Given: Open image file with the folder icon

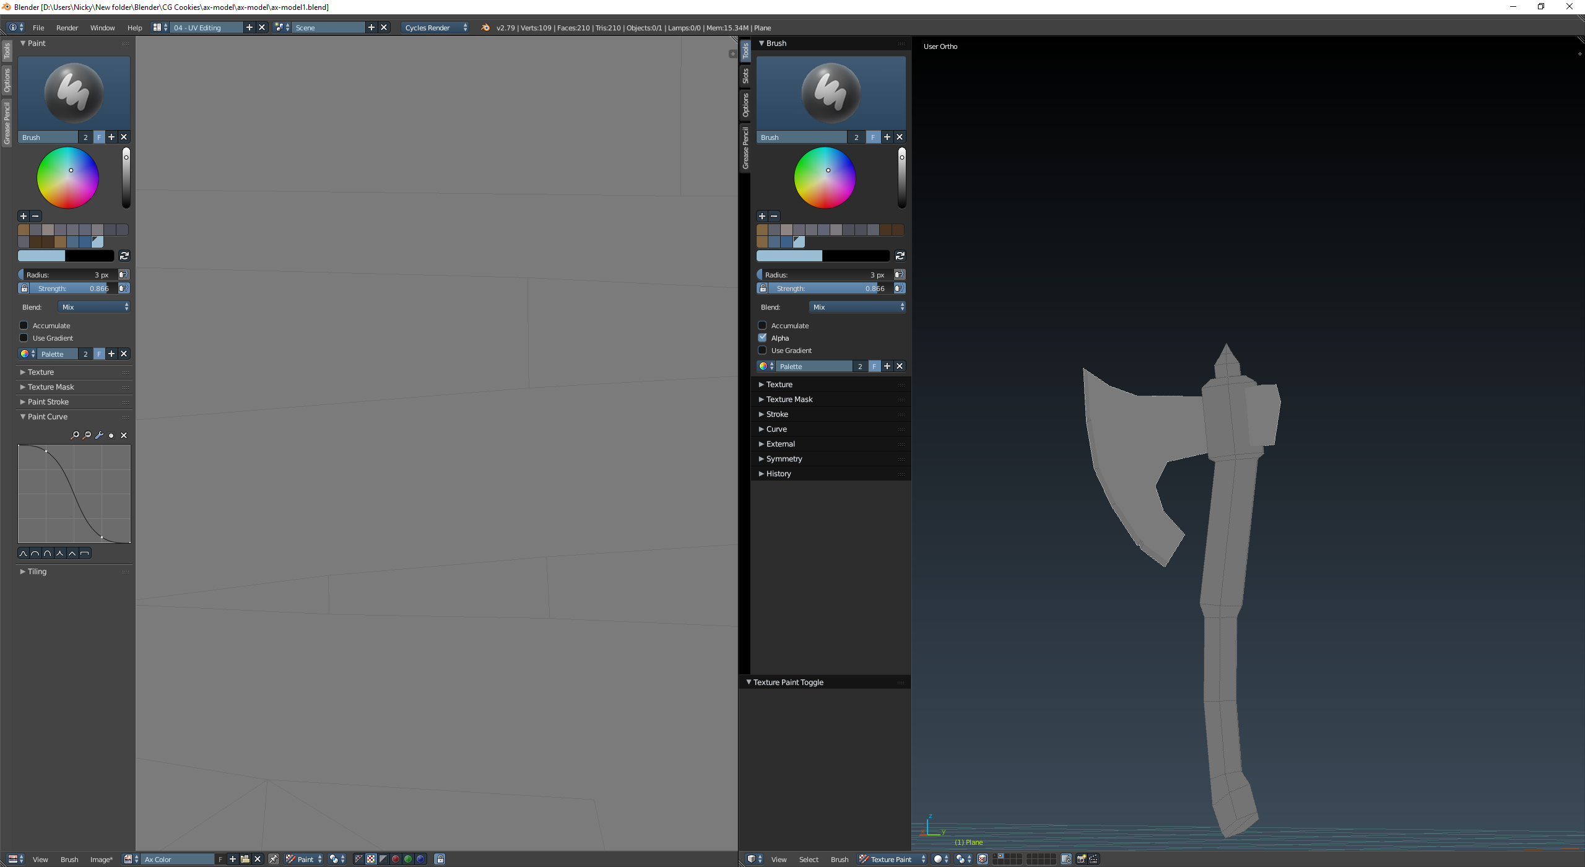Looking at the screenshot, I should pyautogui.click(x=245, y=859).
